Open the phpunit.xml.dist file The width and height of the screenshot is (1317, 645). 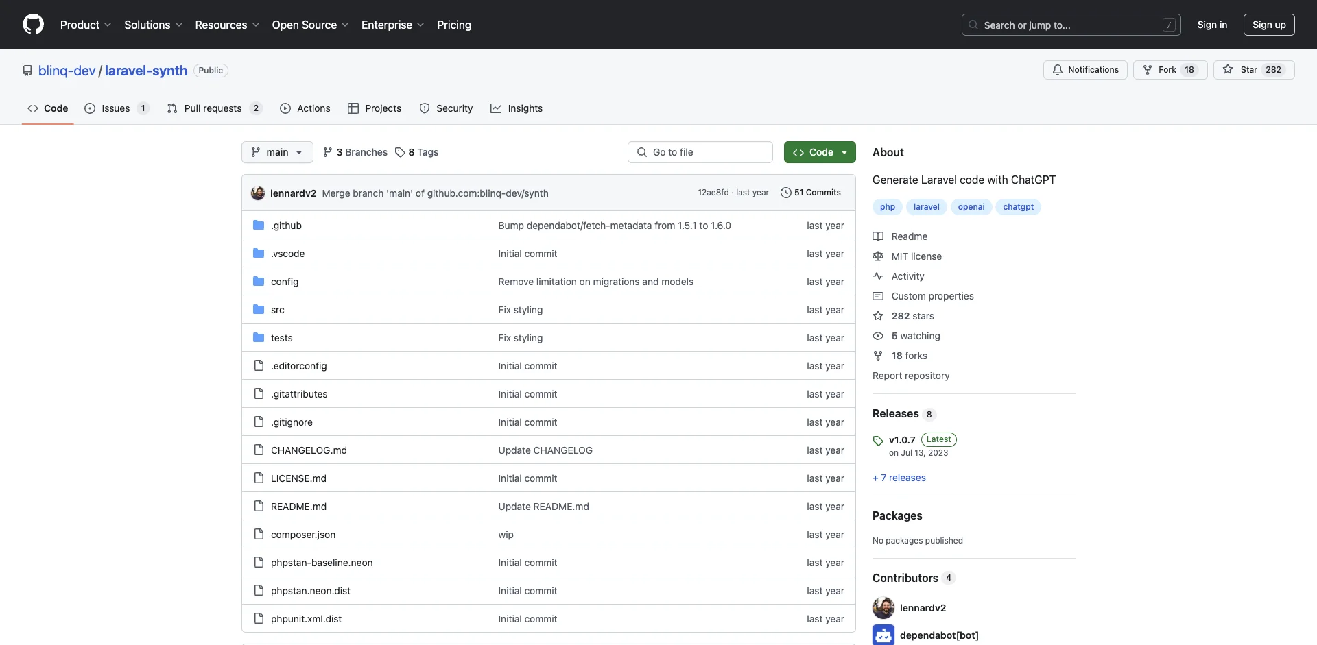306,619
